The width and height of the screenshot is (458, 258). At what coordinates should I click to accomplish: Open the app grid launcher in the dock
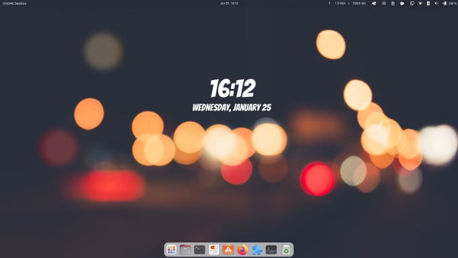coord(172,250)
